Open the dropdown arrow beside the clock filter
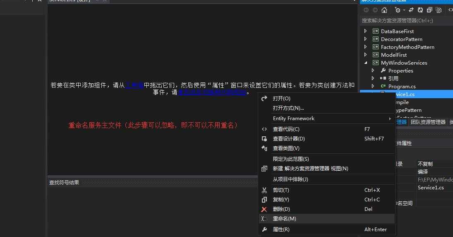The width and height of the screenshot is (453, 237). 404,10
